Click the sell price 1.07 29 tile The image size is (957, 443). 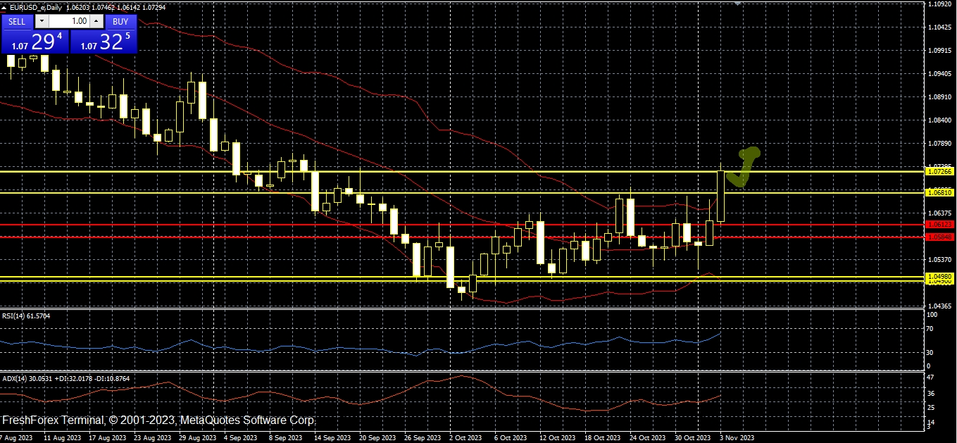point(35,42)
